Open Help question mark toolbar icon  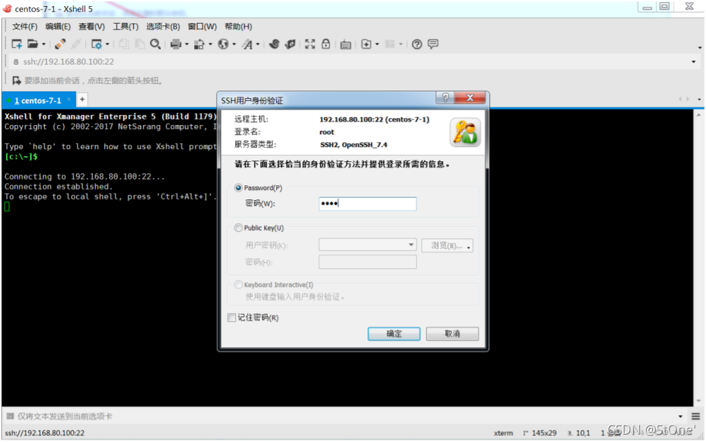pyautogui.click(x=417, y=44)
